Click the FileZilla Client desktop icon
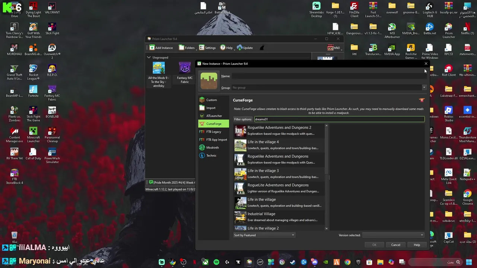Screen dimensions: 477x268 354,10
